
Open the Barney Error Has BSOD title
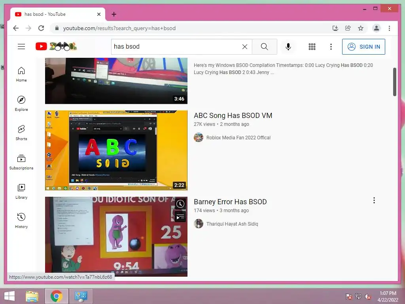(x=230, y=202)
